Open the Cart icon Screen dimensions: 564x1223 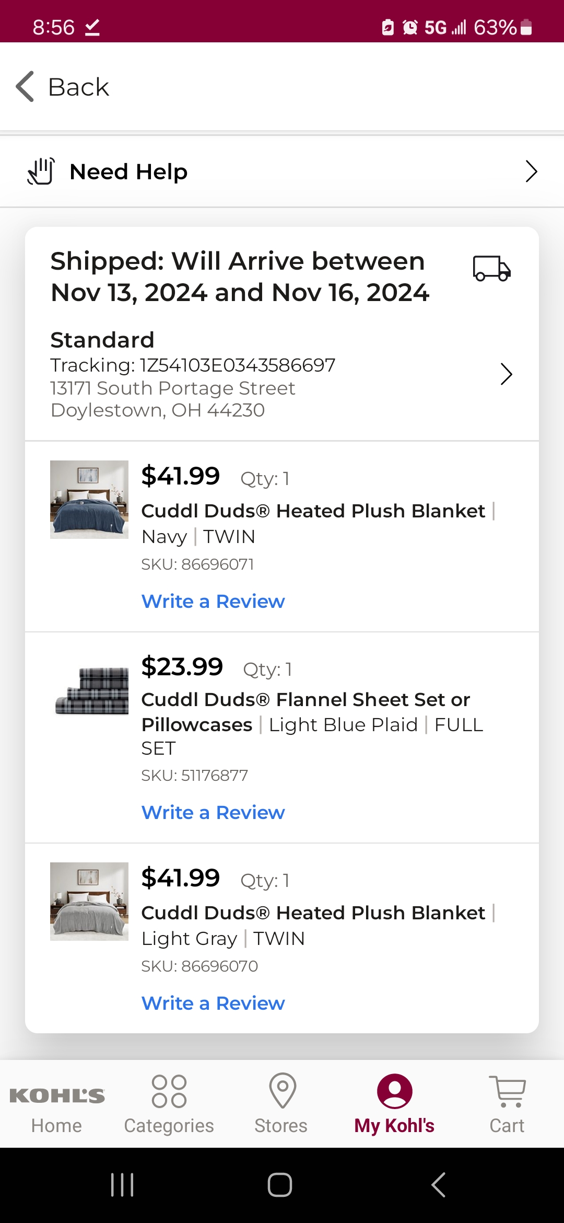pyautogui.click(x=507, y=1091)
